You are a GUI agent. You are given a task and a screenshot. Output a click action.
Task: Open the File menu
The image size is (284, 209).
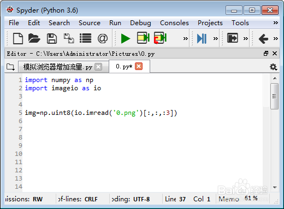[x=14, y=23]
